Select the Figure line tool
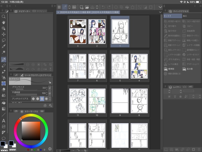Screen dimensions: 202x152 click(4, 115)
